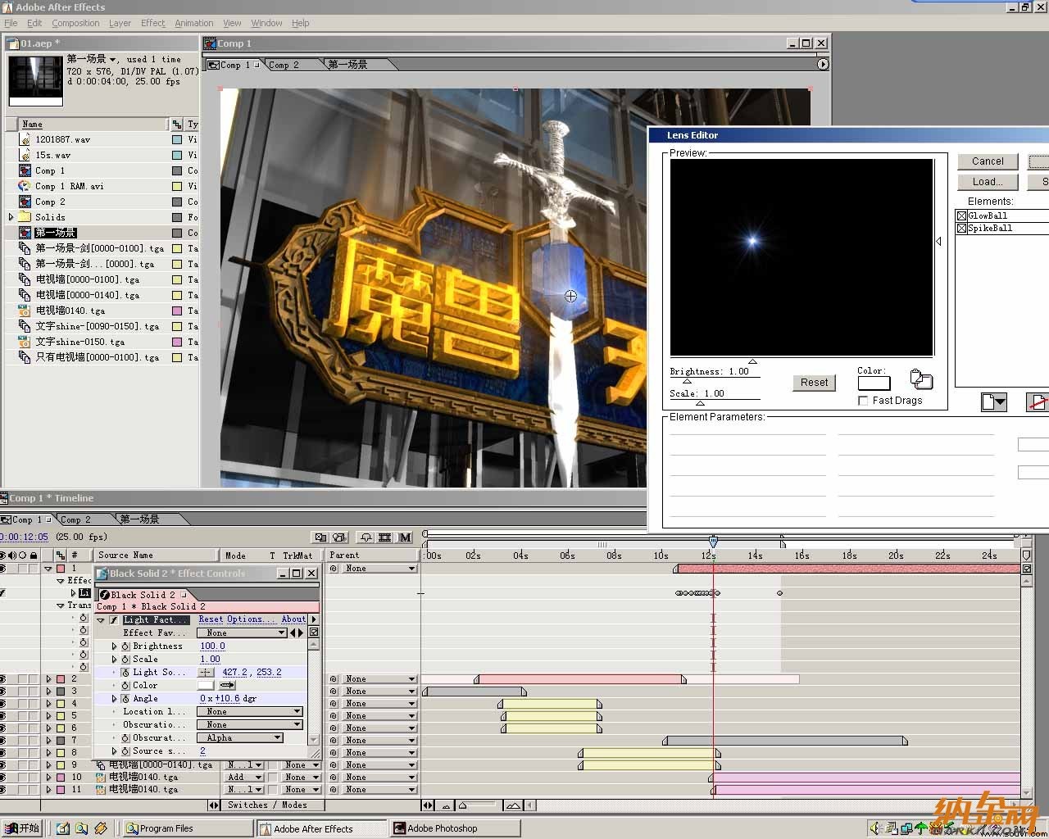Pick the Color eyedropper in Effect Controls
This screenshot has height=839, width=1049.
click(227, 686)
